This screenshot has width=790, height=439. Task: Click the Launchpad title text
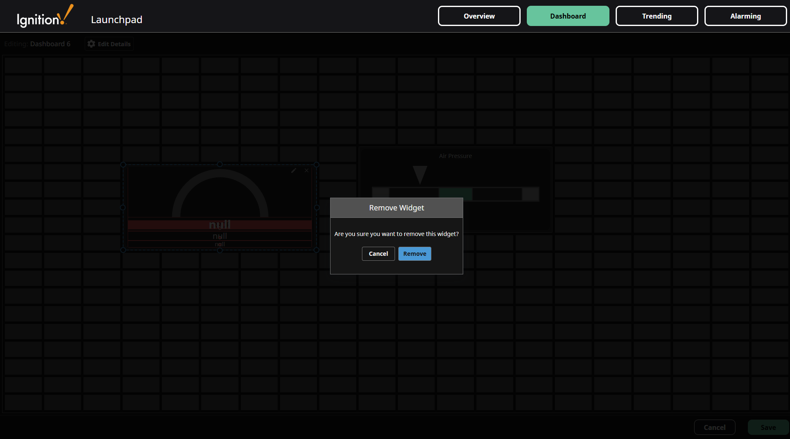coord(117,19)
